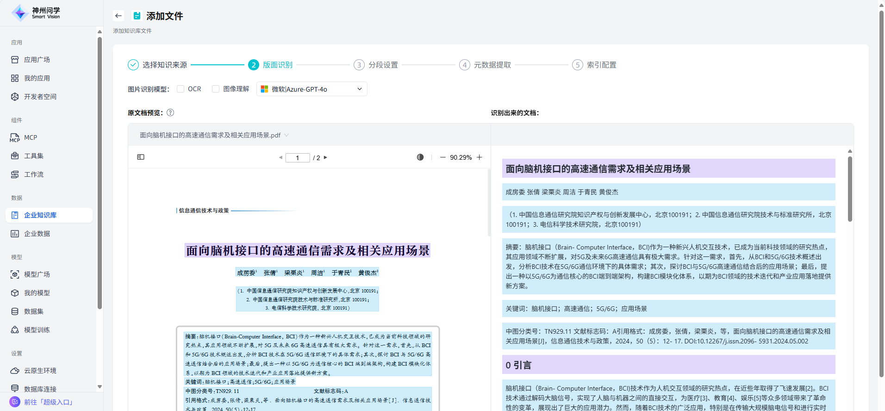Open the 微软|Azure-GPT-4o model dropdown

click(312, 89)
